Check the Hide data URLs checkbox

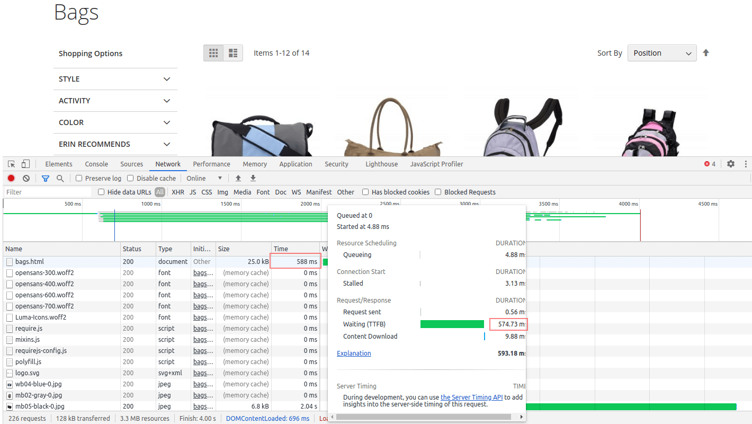coord(101,192)
